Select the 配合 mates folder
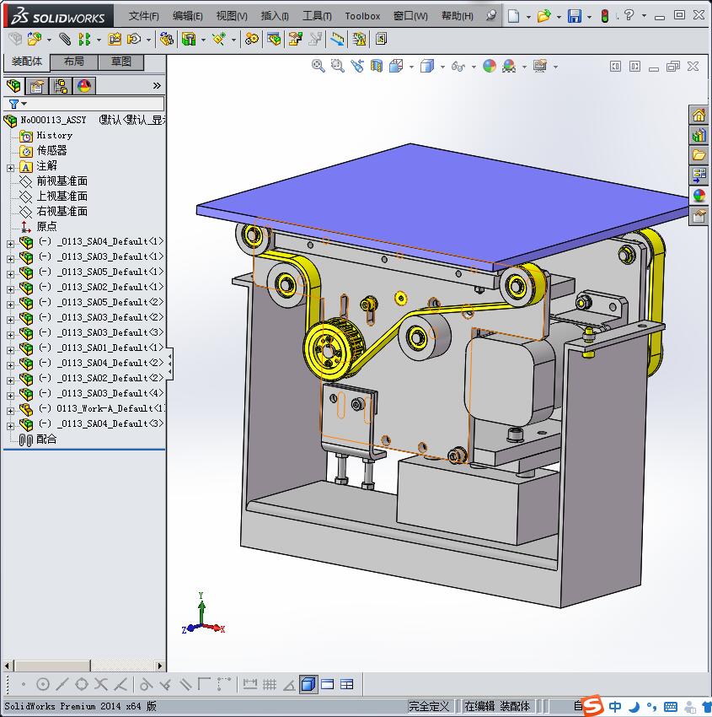Screen dimensions: 712x717 pos(46,439)
